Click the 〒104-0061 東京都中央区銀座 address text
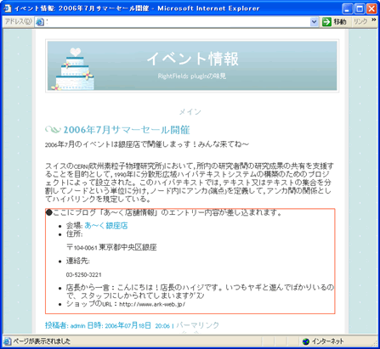Viewport: 380px width, 349px height. click(111, 247)
